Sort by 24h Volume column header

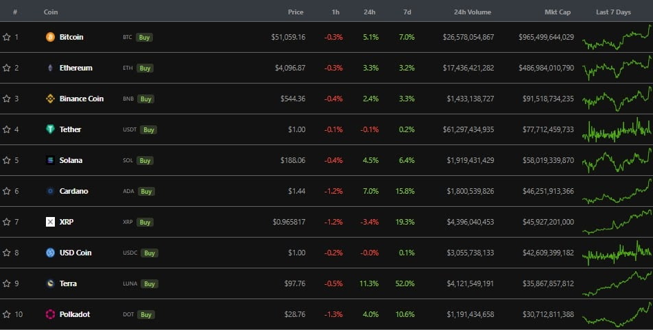(x=473, y=12)
